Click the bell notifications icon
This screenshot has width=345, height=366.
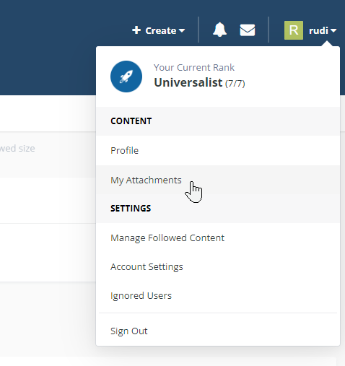pyautogui.click(x=219, y=30)
